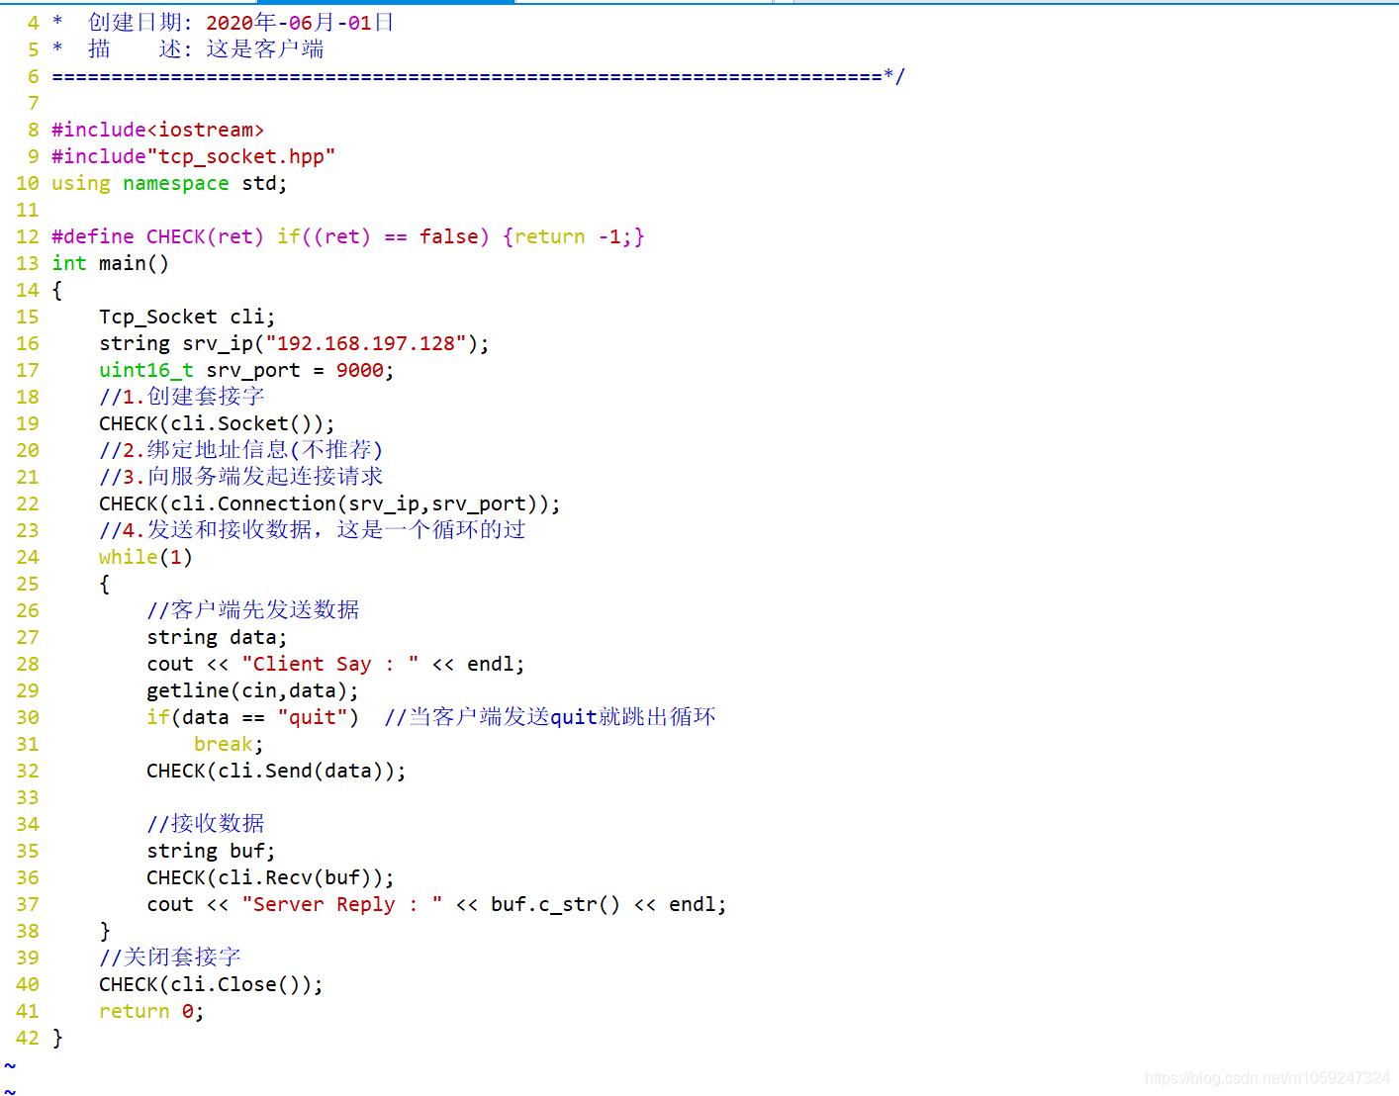The image size is (1399, 1096).
Task: Click 'CHECK(cli.Send(data));' line
Action: pos(276,771)
